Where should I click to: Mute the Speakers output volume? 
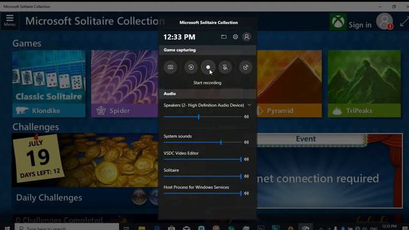(x=246, y=117)
